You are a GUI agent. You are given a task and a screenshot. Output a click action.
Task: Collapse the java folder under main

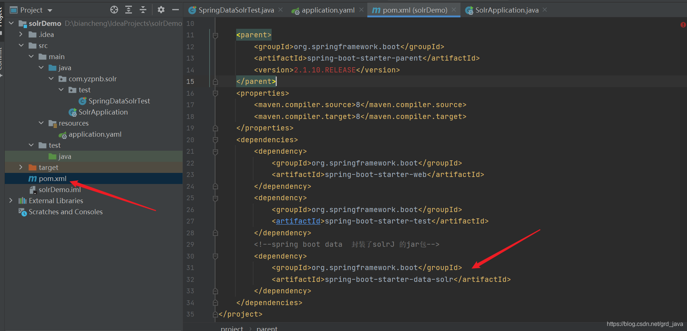click(x=41, y=68)
